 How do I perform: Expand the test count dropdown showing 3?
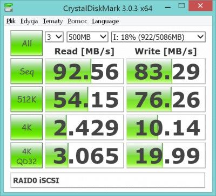tap(54, 37)
